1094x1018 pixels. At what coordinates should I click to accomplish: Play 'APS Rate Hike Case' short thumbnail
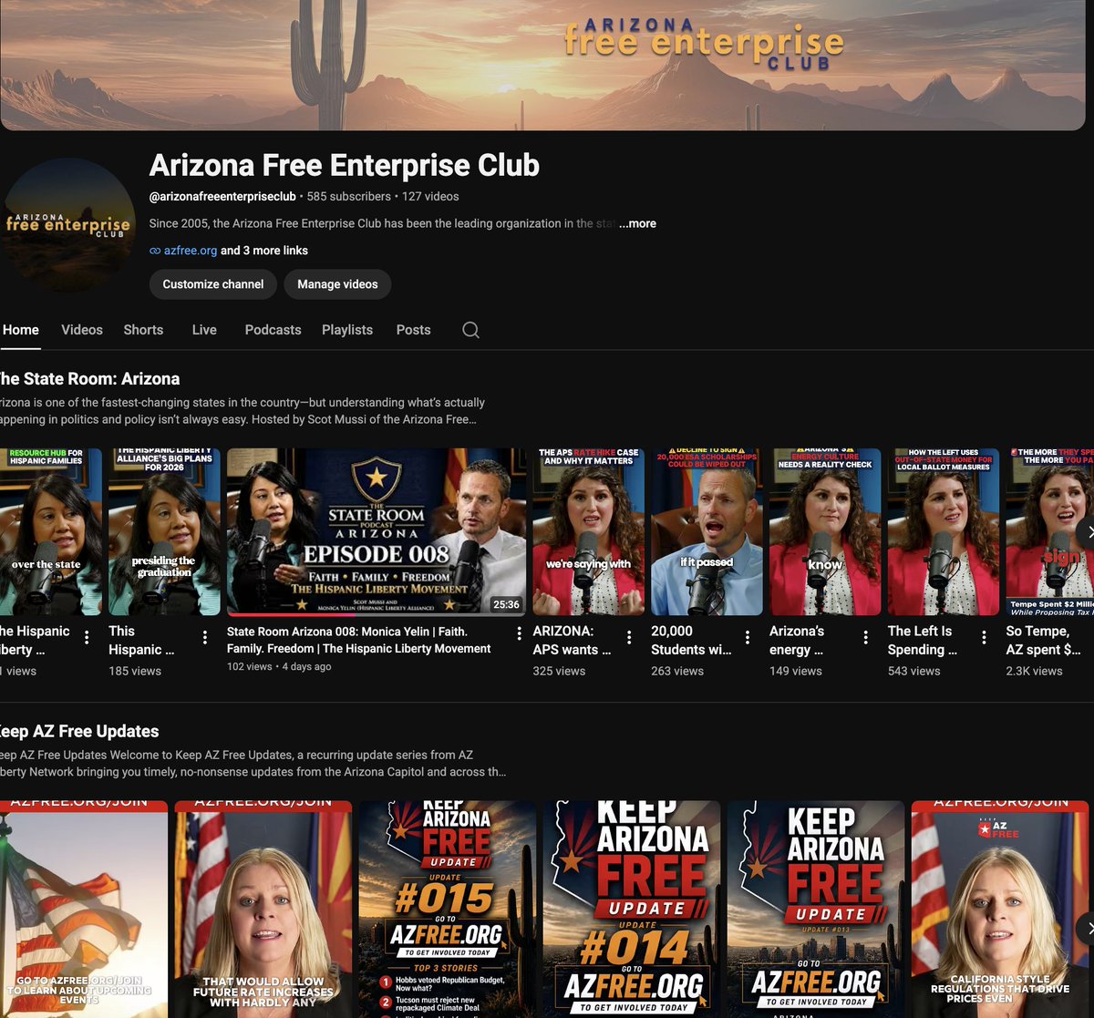[x=589, y=530]
